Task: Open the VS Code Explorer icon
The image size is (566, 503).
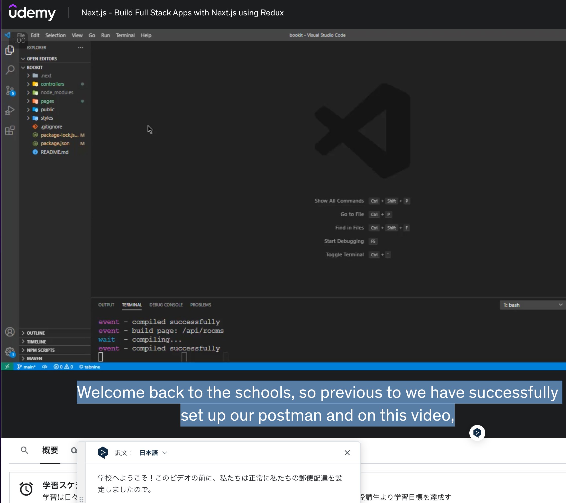Action: pos(10,50)
